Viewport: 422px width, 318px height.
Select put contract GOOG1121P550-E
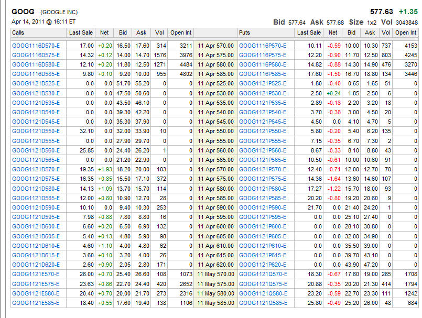coord(263,130)
